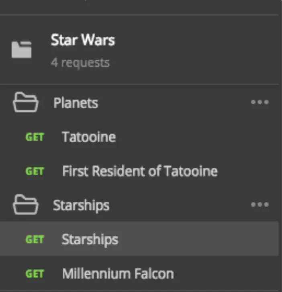The image size is (282, 292).
Task: Click the GET badge beside Millennium Falcon
Action: pos(35,274)
